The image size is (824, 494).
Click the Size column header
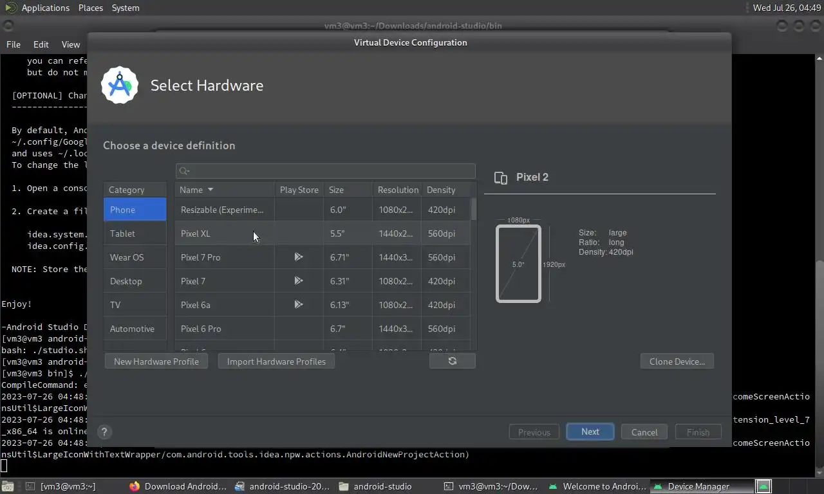[x=348, y=190]
